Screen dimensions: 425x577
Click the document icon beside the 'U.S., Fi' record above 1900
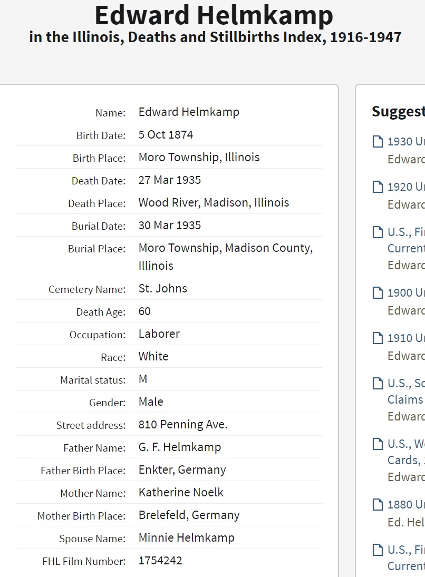pyautogui.click(x=378, y=232)
